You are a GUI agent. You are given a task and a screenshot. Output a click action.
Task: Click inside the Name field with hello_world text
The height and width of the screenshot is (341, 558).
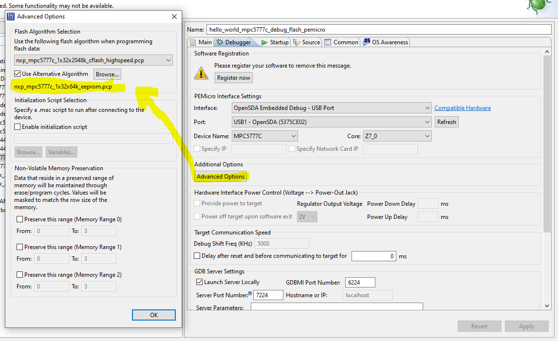tap(341, 29)
